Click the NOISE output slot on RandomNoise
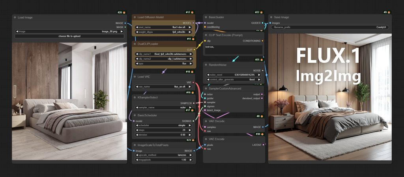Screen dimensions: 404x177 262,70
